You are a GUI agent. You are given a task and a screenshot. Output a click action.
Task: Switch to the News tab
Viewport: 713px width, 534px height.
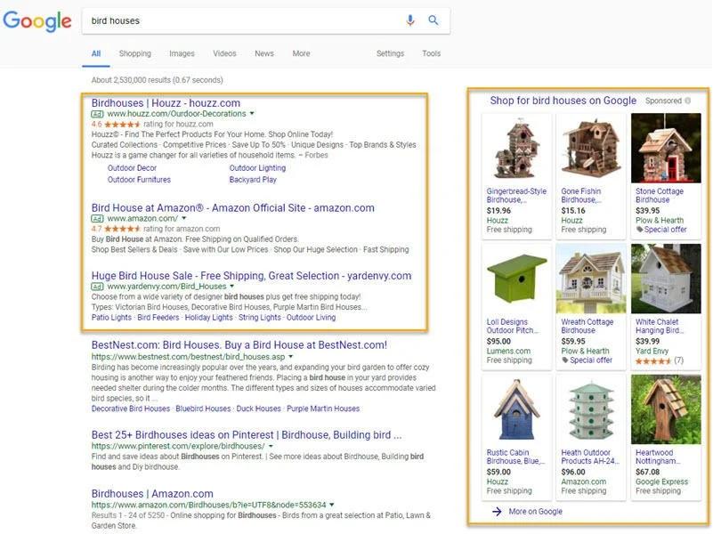[x=264, y=53]
